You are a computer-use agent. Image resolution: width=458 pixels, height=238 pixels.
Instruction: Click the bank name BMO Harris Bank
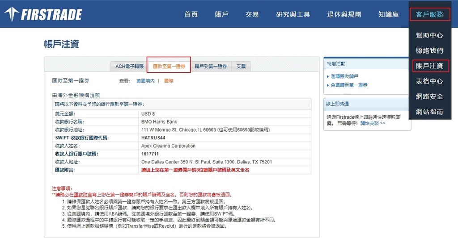[159, 121]
